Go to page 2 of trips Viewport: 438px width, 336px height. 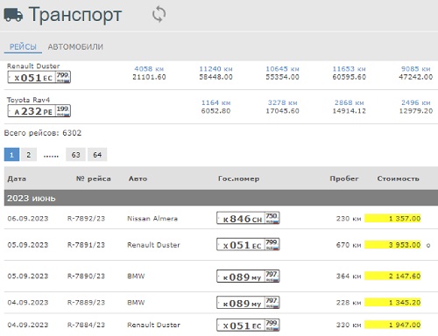pyautogui.click(x=29, y=155)
